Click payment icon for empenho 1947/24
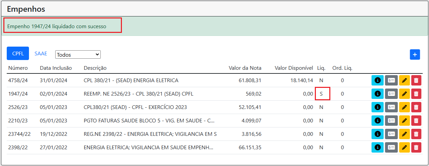 [391, 94]
